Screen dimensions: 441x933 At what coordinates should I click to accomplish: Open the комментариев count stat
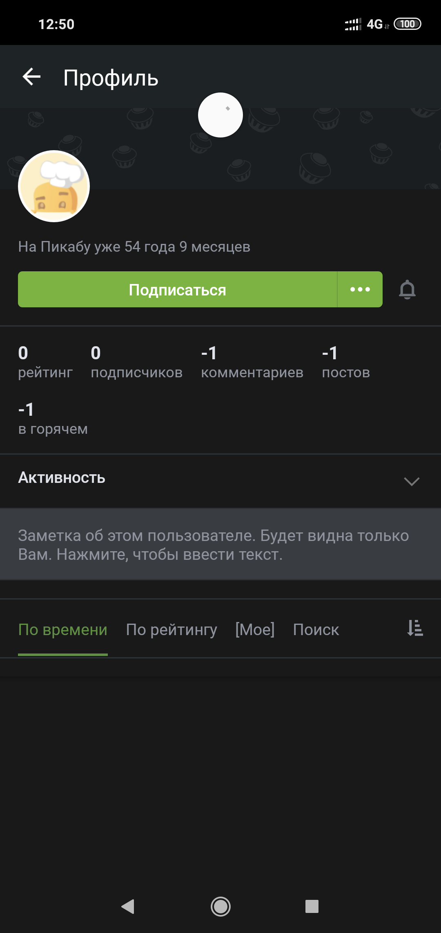[x=252, y=362]
